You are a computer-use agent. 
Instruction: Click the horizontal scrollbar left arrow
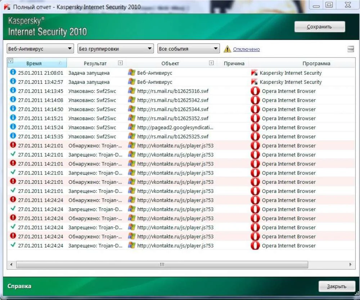click(11, 264)
